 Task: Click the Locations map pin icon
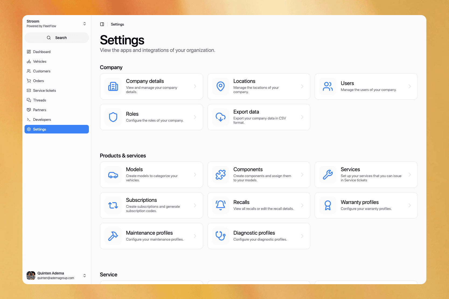coord(221,86)
